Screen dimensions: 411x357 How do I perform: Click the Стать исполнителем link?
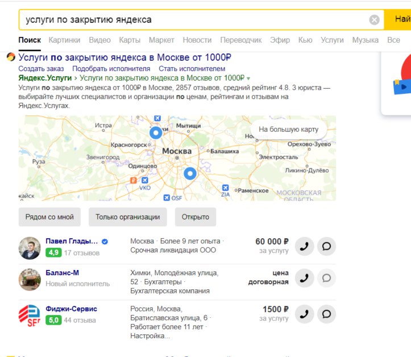pos(192,69)
